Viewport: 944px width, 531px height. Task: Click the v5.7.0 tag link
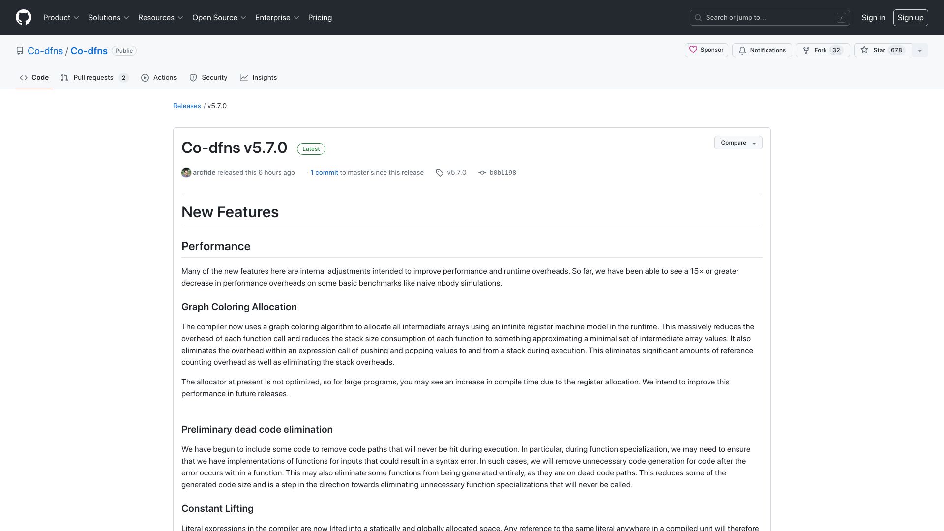click(x=457, y=173)
